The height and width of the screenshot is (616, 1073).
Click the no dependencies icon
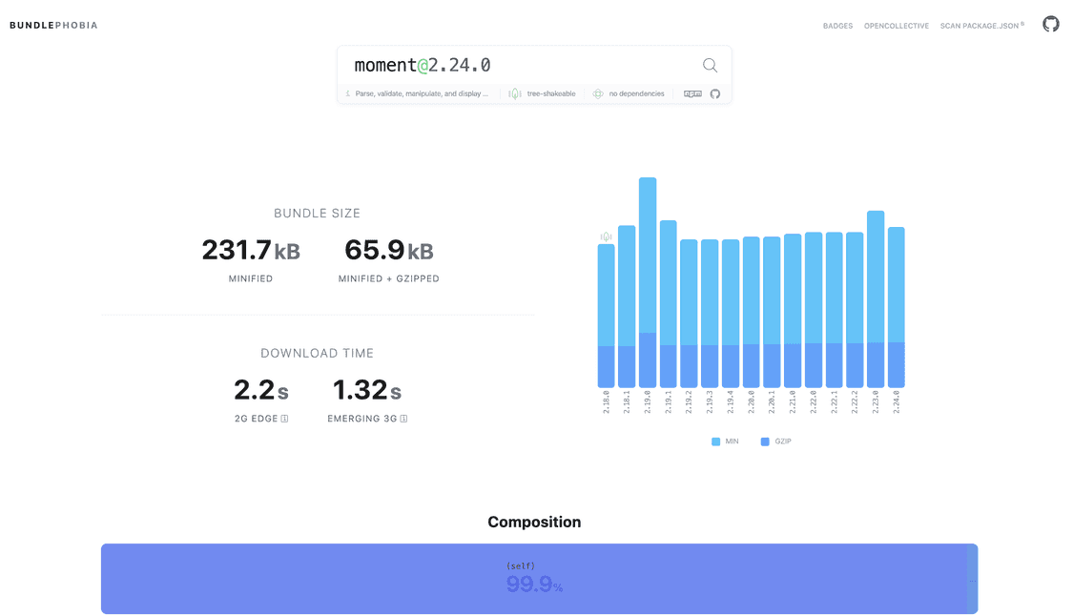coord(598,93)
